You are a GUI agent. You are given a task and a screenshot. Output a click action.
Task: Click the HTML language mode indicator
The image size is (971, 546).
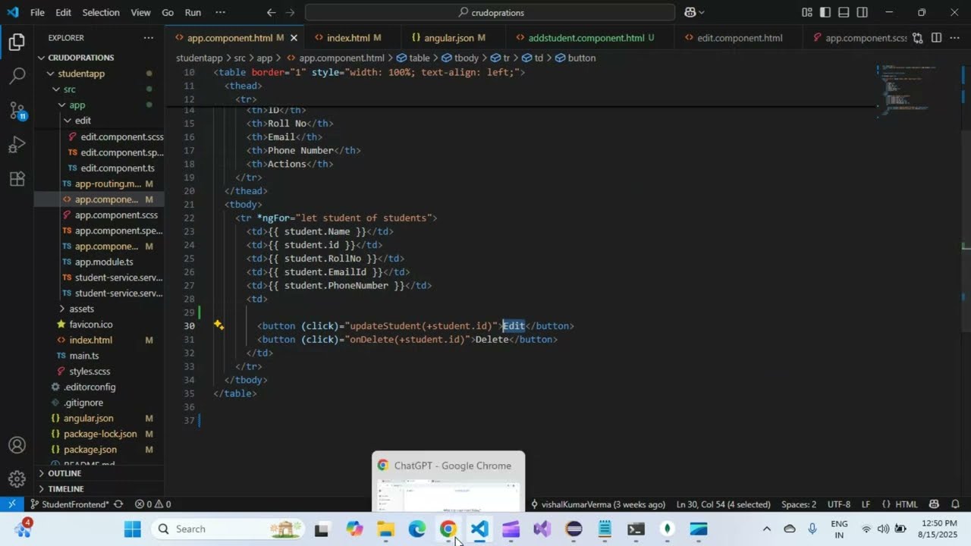coord(907,504)
